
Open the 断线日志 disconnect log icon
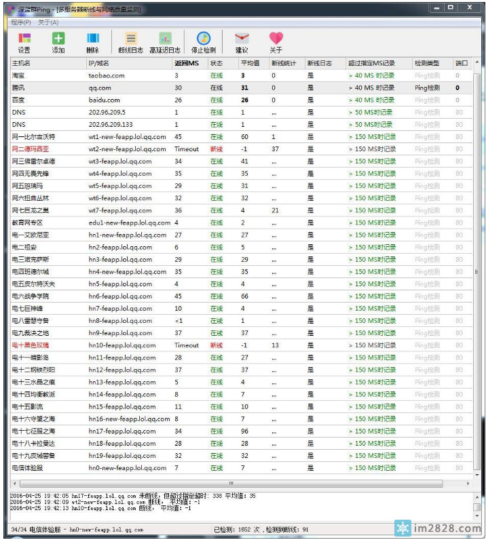tap(130, 39)
